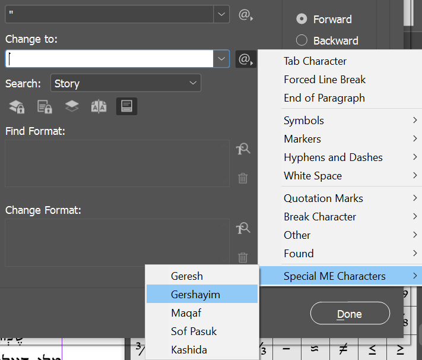
Task: Toggle Include Footnotes icon
Action: click(126, 106)
